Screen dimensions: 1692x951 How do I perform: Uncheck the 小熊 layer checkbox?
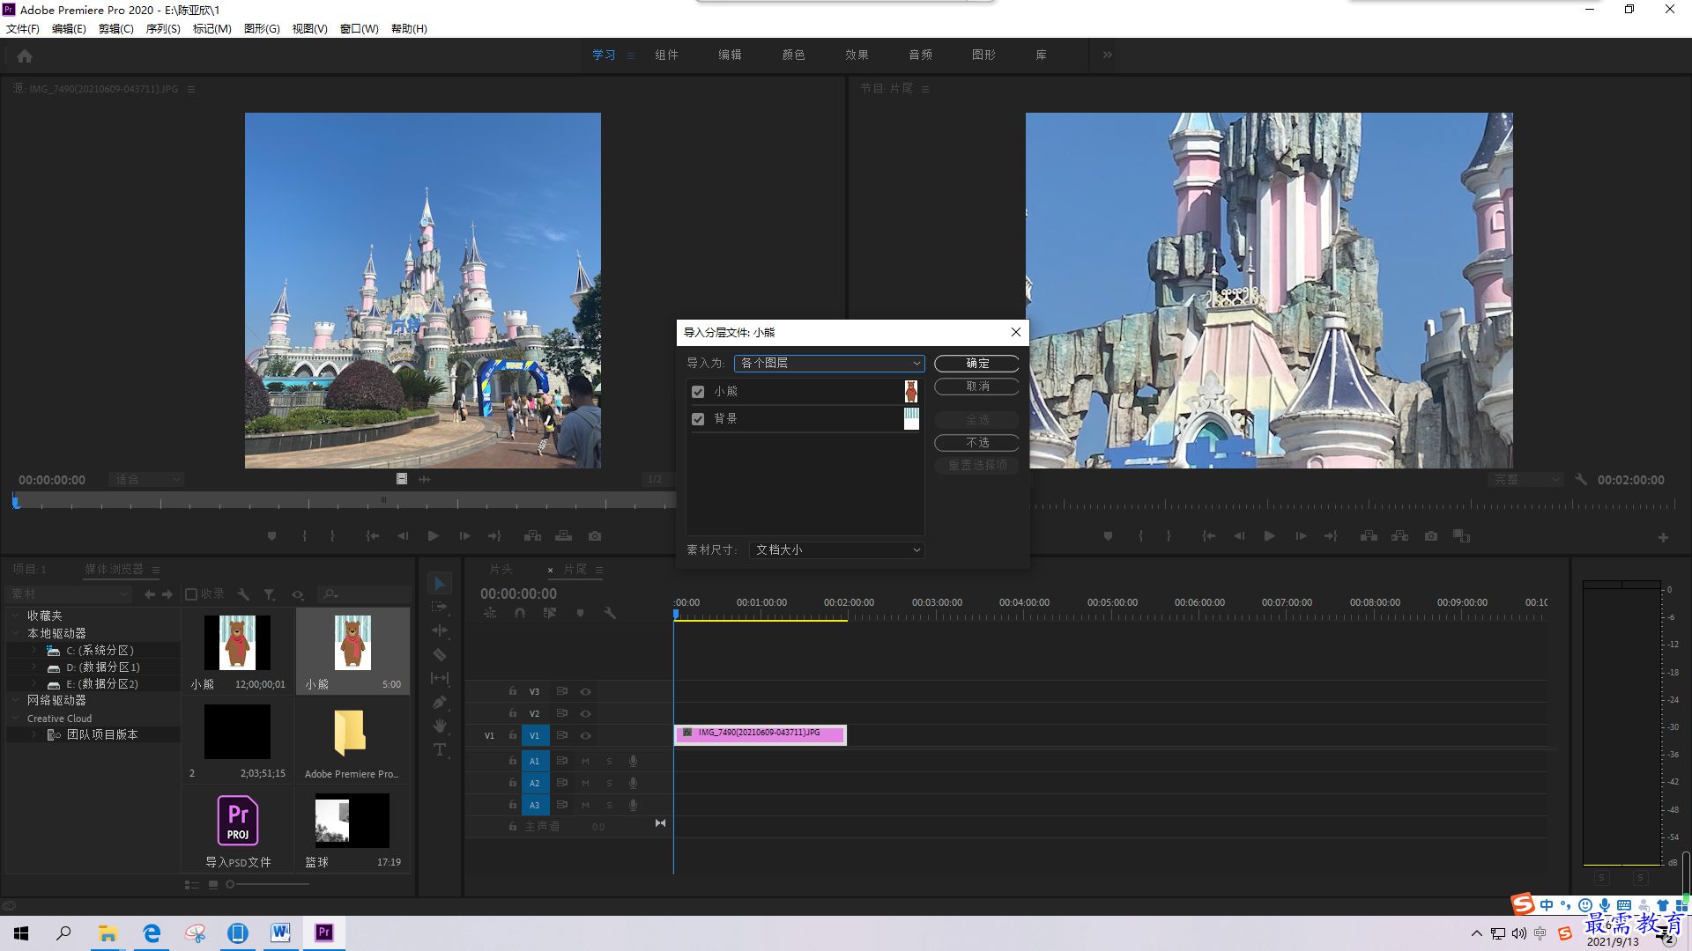[x=698, y=392]
